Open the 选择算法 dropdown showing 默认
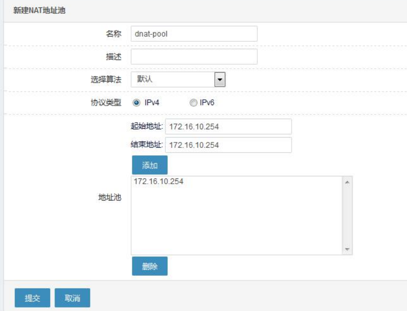Viewport: 407px width, 311px height. coord(178,79)
